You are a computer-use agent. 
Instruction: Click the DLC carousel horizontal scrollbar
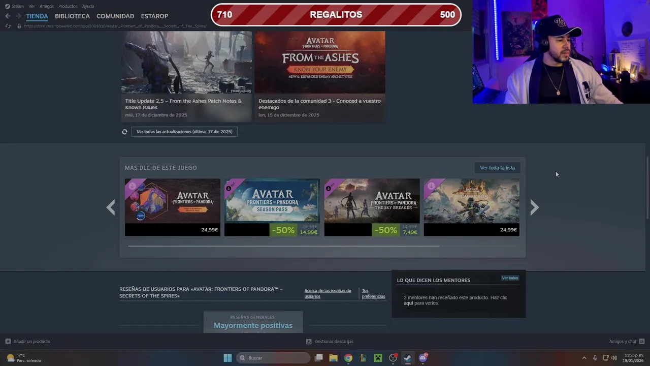(283, 246)
